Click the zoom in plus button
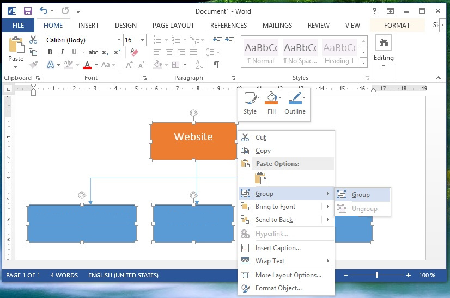The image size is (450, 298). pos(409,275)
